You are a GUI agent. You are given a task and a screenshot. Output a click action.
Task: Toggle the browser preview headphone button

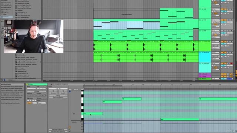[4, 80]
